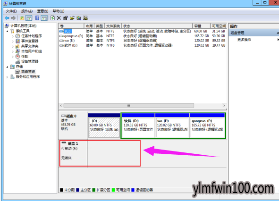The image size is (279, 201).
Task: Click the 逻辑驱动器 blue legend swatch
Action: (x=133, y=190)
